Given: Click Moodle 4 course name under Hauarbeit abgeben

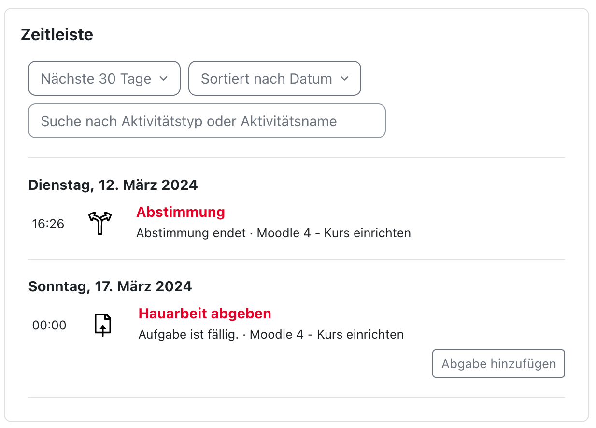Looking at the screenshot, I should click(326, 334).
